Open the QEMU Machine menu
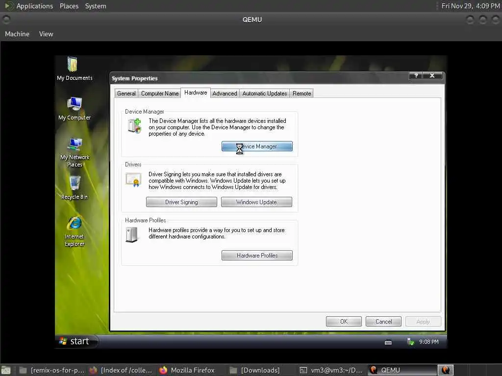 click(x=17, y=34)
